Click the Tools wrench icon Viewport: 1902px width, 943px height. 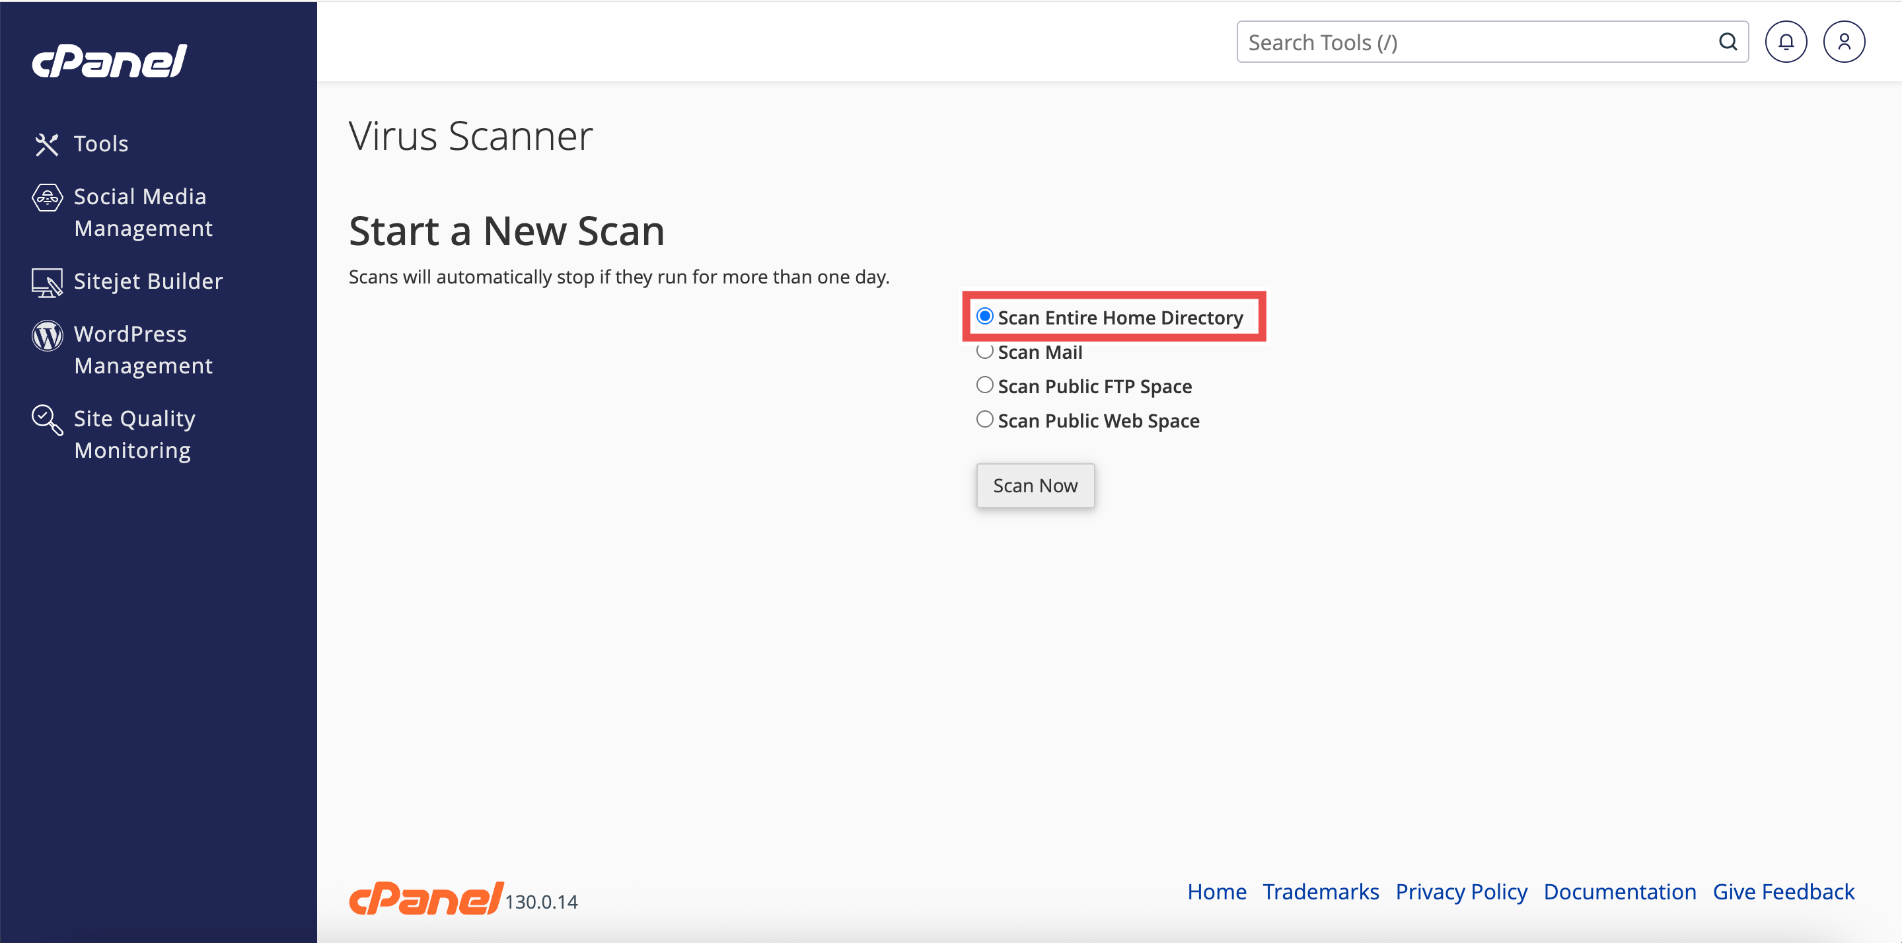(x=46, y=144)
